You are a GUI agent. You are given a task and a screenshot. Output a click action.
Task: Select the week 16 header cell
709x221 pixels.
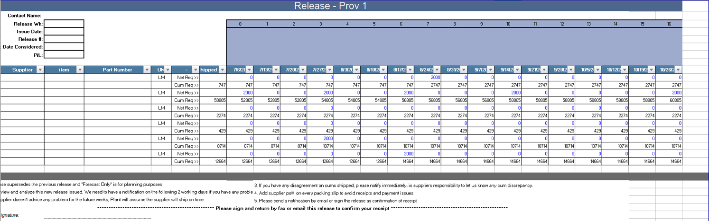(x=669, y=24)
